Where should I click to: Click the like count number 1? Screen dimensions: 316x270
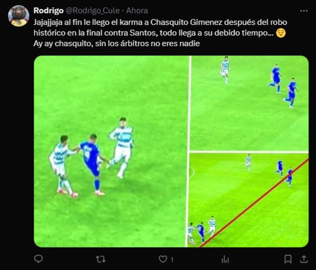(172, 260)
